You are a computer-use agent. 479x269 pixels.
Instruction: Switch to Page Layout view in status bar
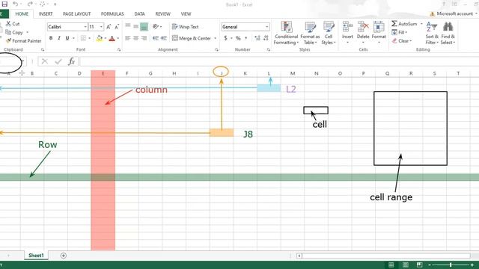[406, 265]
